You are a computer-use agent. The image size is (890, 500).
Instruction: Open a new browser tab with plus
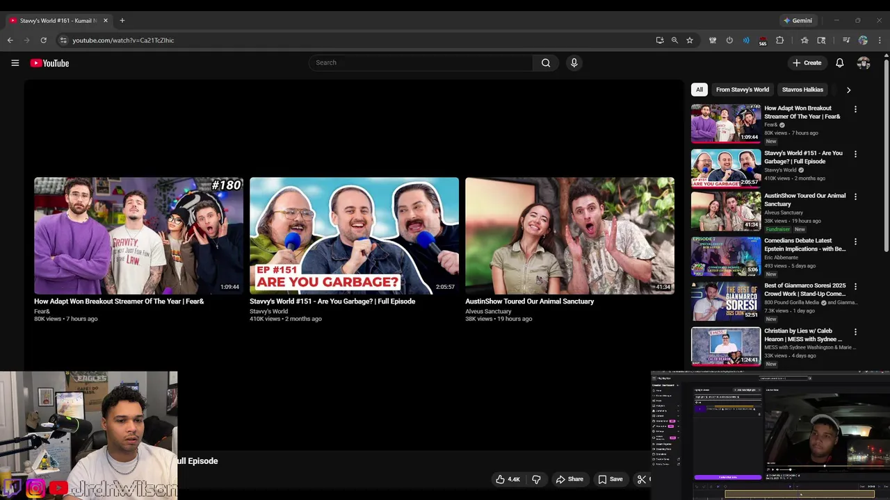point(122,20)
